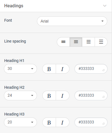Choose the widest line spacing icon

click(x=101, y=42)
